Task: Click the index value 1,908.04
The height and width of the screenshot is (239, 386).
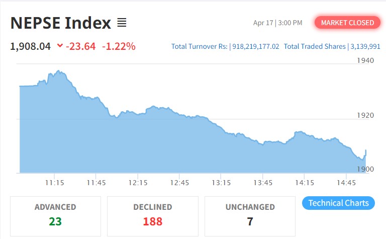Action: click(x=31, y=46)
